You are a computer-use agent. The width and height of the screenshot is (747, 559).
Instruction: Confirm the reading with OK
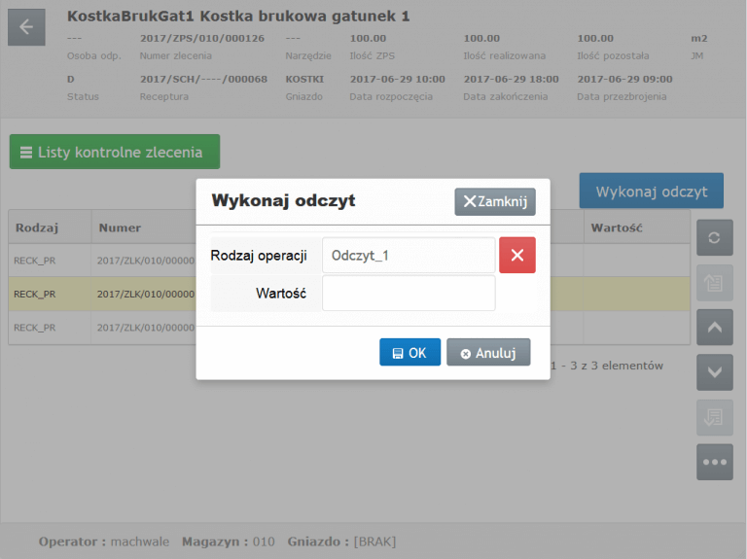coord(409,352)
